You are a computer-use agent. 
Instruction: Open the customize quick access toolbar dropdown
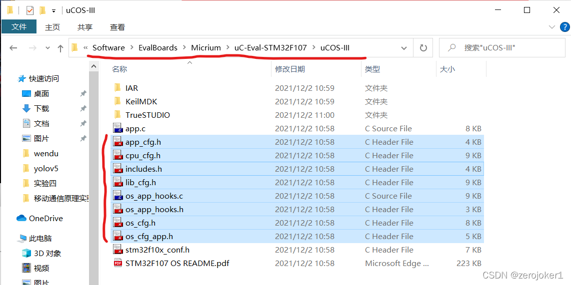pyautogui.click(x=53, y=11)
